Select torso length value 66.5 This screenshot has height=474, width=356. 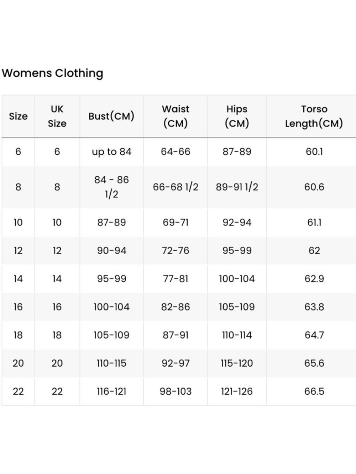coord(314,392)
